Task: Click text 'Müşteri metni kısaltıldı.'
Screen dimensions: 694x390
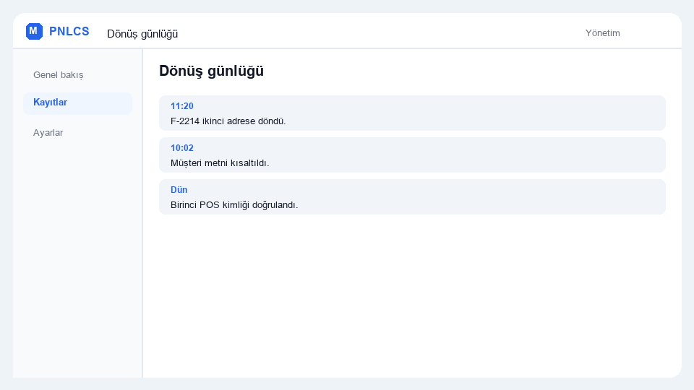Action: tap(220, 163)
